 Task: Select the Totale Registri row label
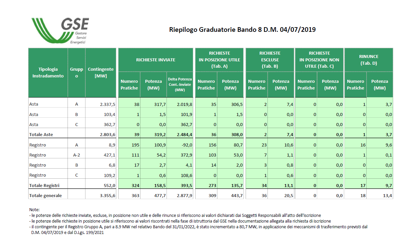[x=44, y=185]
